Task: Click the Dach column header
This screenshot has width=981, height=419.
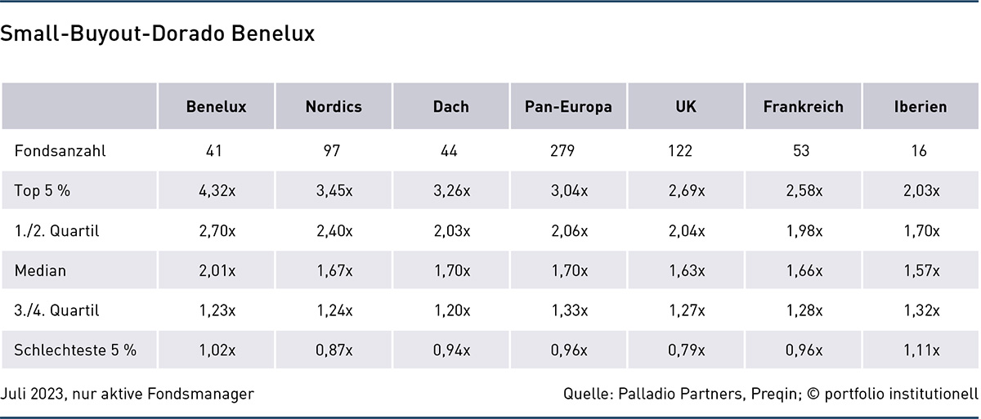Action: (x=451, y=107)
